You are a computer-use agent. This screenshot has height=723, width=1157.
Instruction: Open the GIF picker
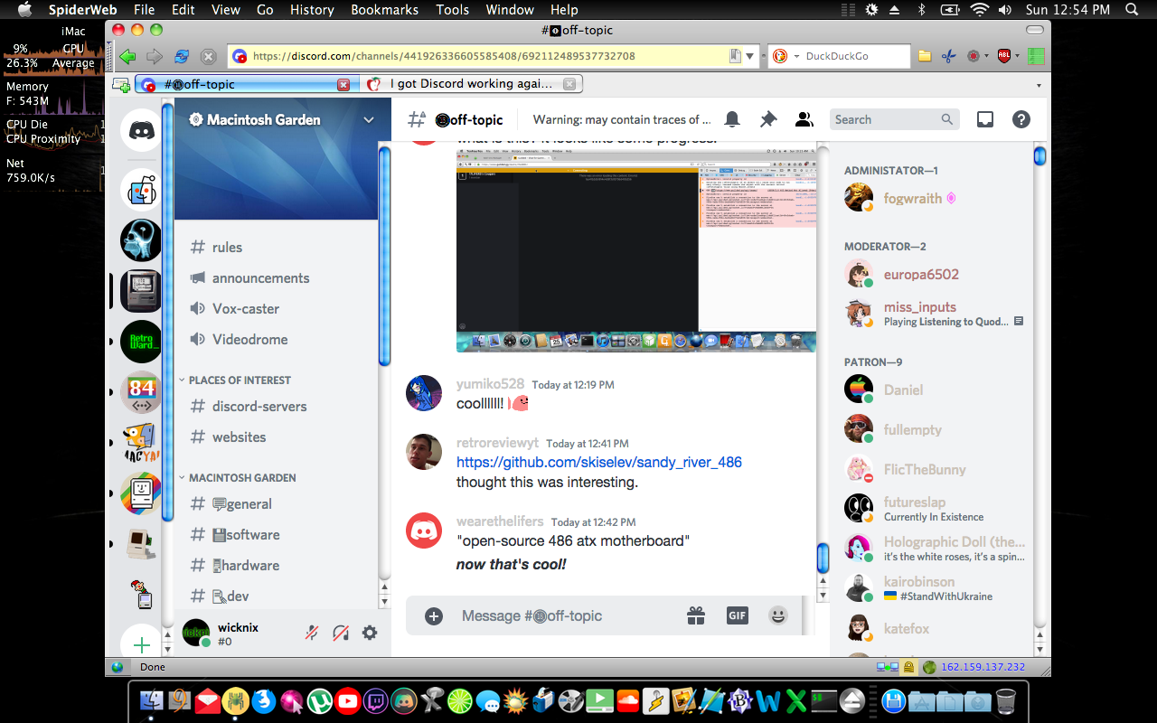click(737, 615)
